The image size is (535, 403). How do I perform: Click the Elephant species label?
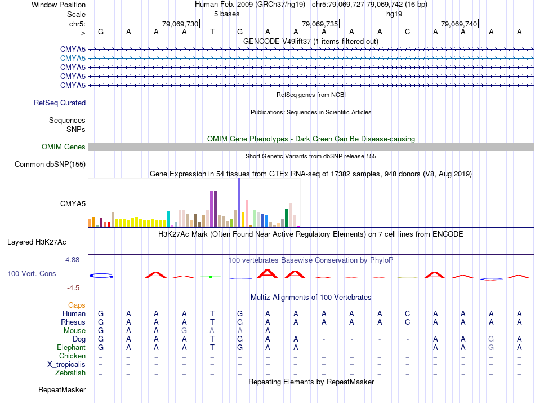[71, 347]
